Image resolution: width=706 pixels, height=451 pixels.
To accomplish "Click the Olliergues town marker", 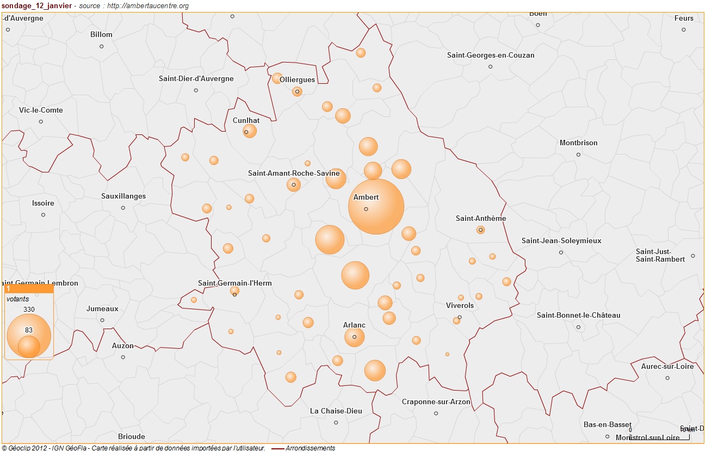I will tap(297, 91).
